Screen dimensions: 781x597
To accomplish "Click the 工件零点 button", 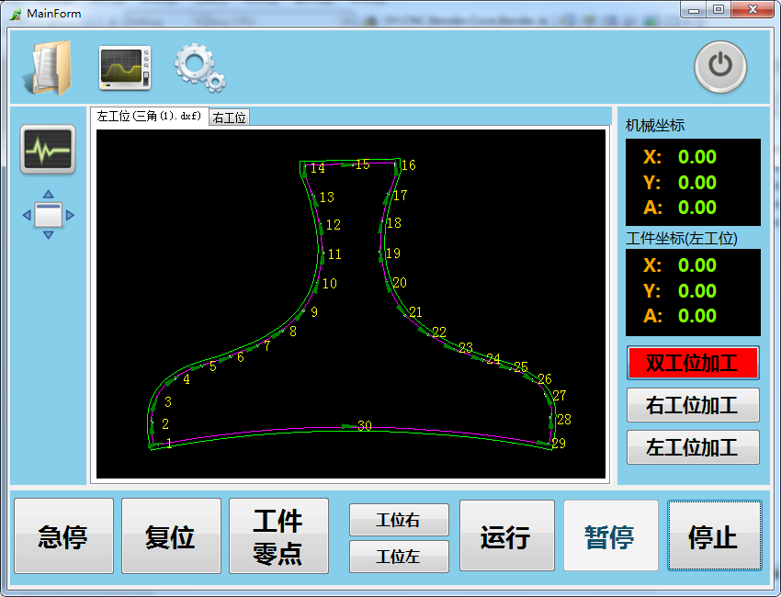I will [x=278, y=536].
